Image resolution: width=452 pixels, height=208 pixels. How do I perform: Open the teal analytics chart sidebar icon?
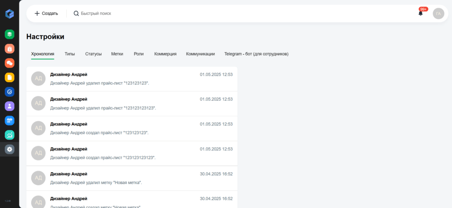coord(10,135)
